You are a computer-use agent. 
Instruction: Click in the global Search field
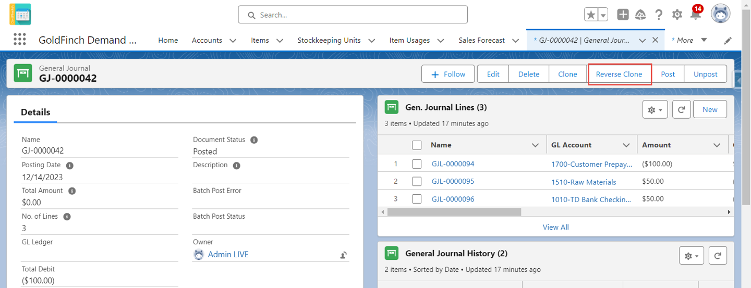pyautogui.click(x=353, y=15)
